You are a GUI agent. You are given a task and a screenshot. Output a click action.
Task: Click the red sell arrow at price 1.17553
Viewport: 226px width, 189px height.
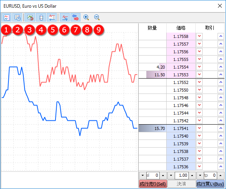199,74
